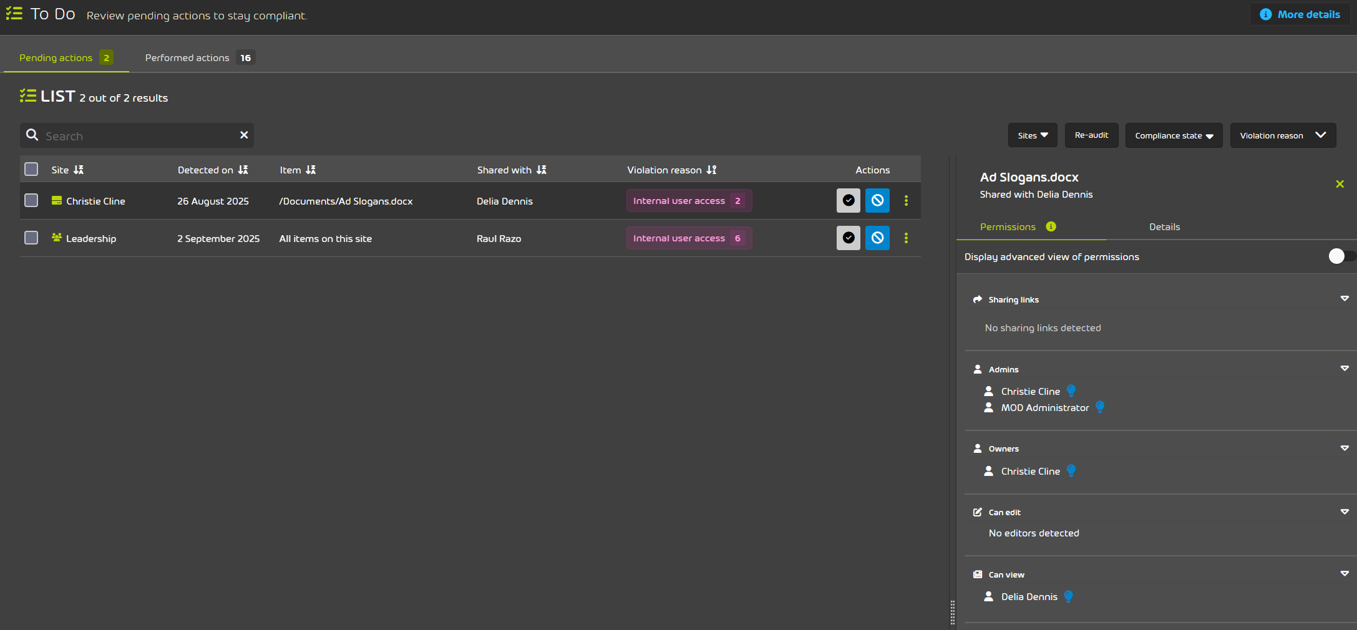Open the Sites filter dropdown
The height and width of the screenshot is (630, 1357).
tap(1032, 135)
